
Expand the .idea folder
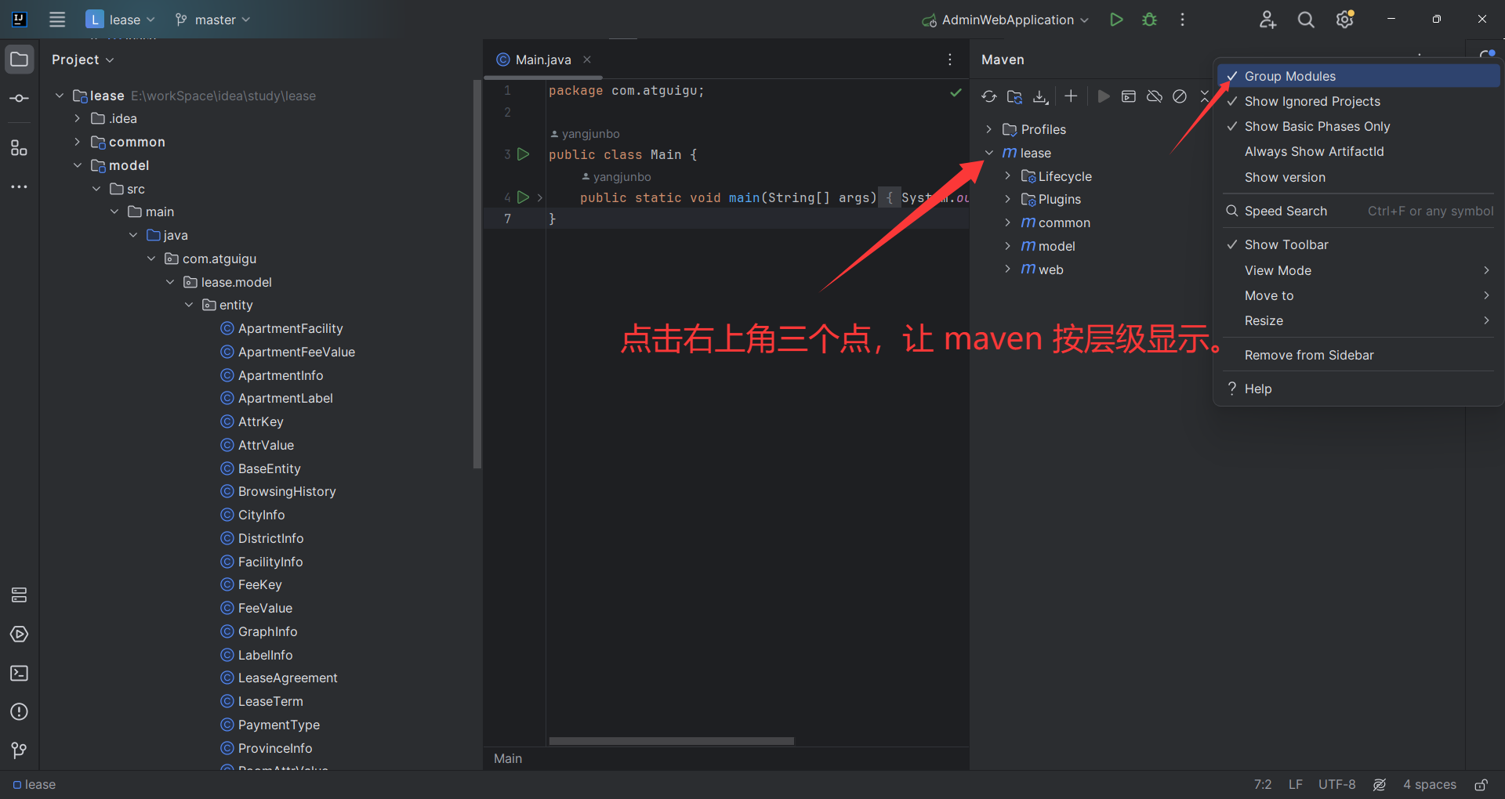[78, 118]
